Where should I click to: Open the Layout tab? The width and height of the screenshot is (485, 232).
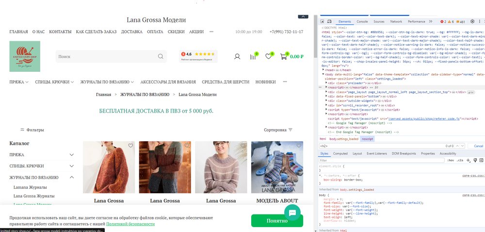(357, 153)
